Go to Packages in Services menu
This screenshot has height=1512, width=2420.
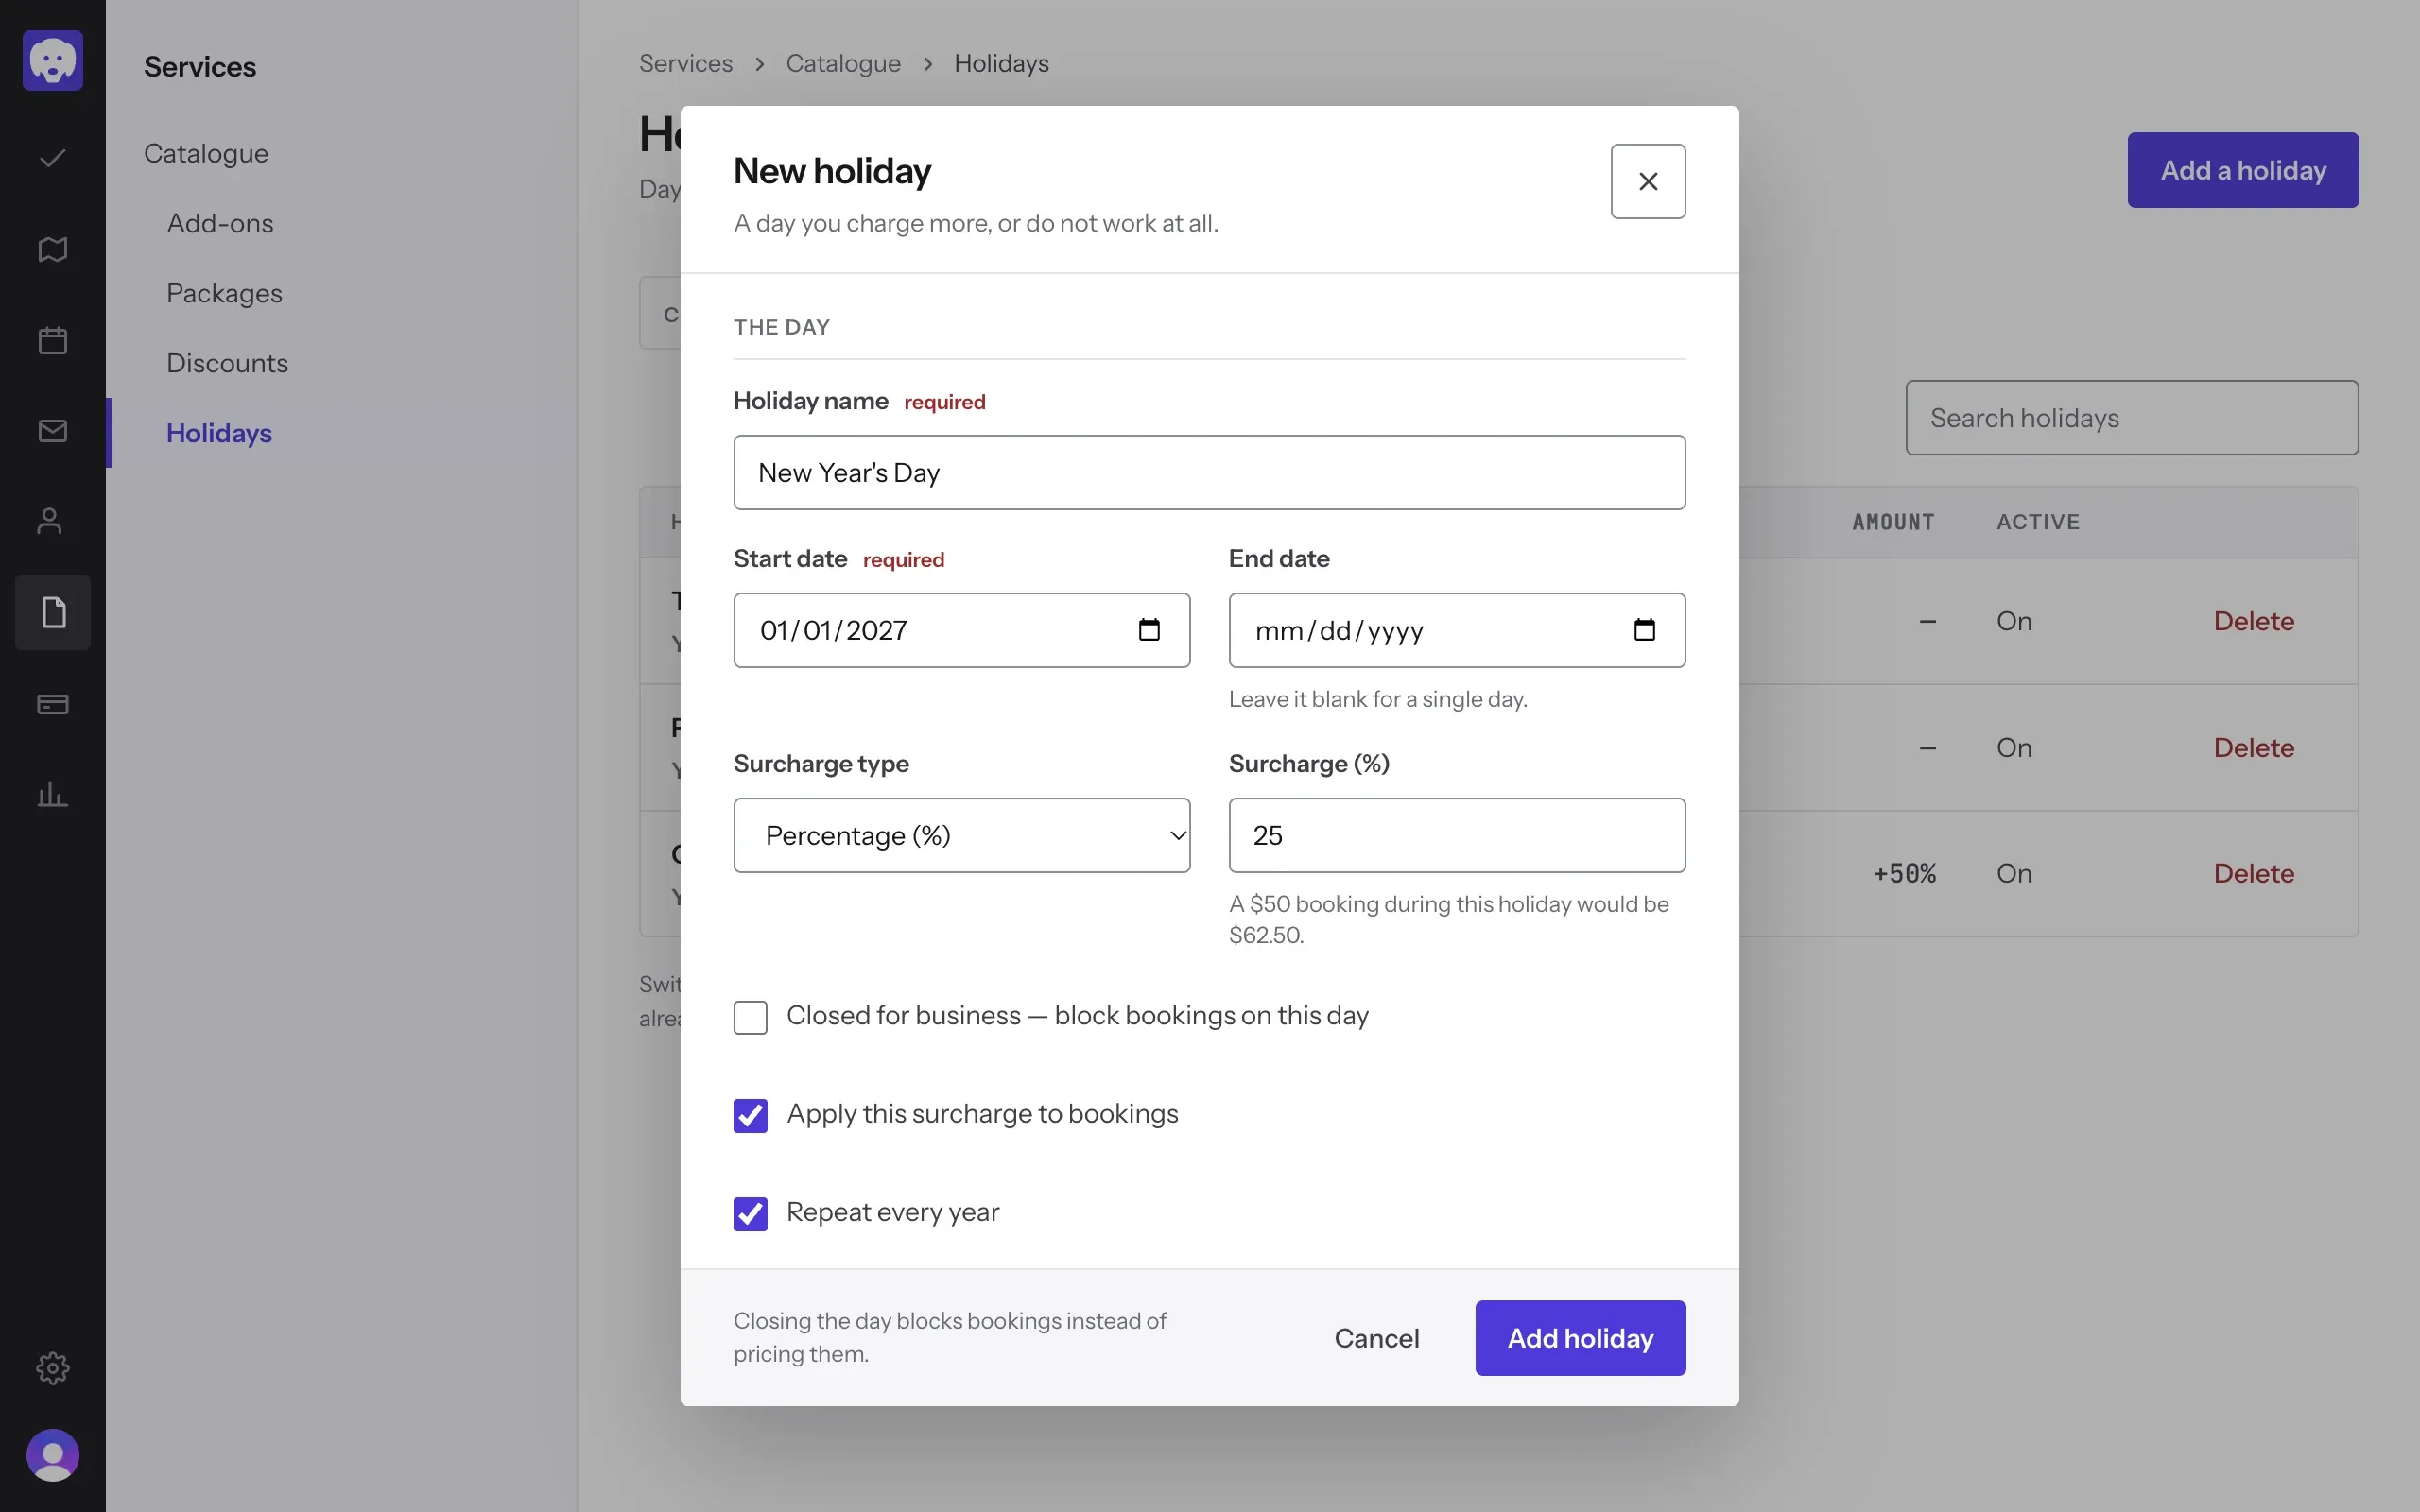[224, 293]
